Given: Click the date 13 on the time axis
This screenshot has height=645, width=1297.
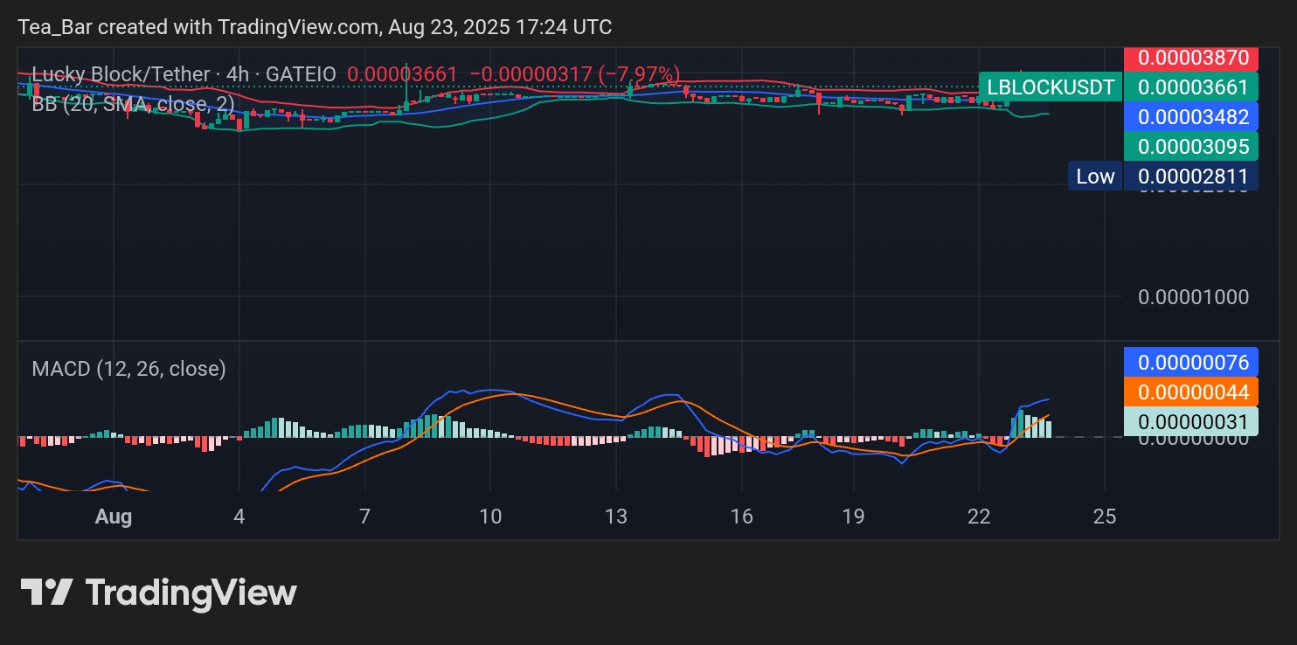Looking at the screenshot, I should [x=616, y=517].
